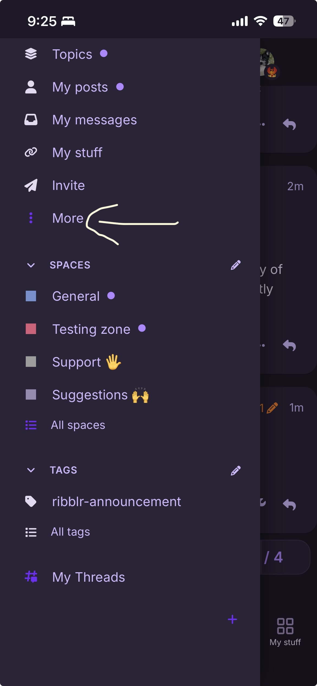Select the blue General space swatch
Image resolution: width=317 pixels, height=686 pixels.
31,296
